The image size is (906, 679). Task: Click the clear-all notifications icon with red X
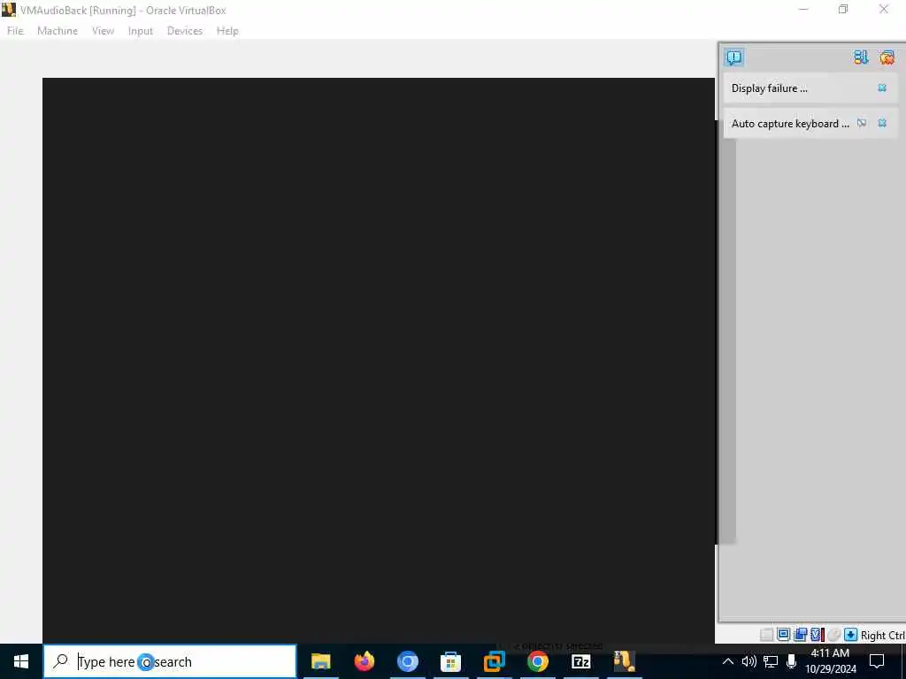pos(887,57)
